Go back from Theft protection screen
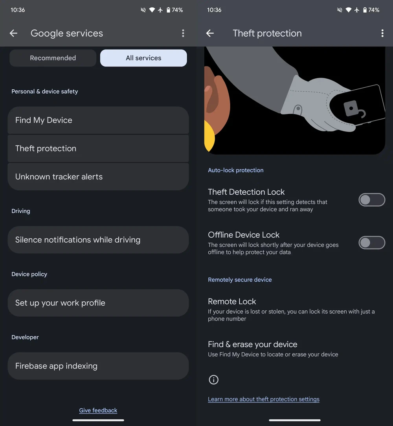 point(210,33)
